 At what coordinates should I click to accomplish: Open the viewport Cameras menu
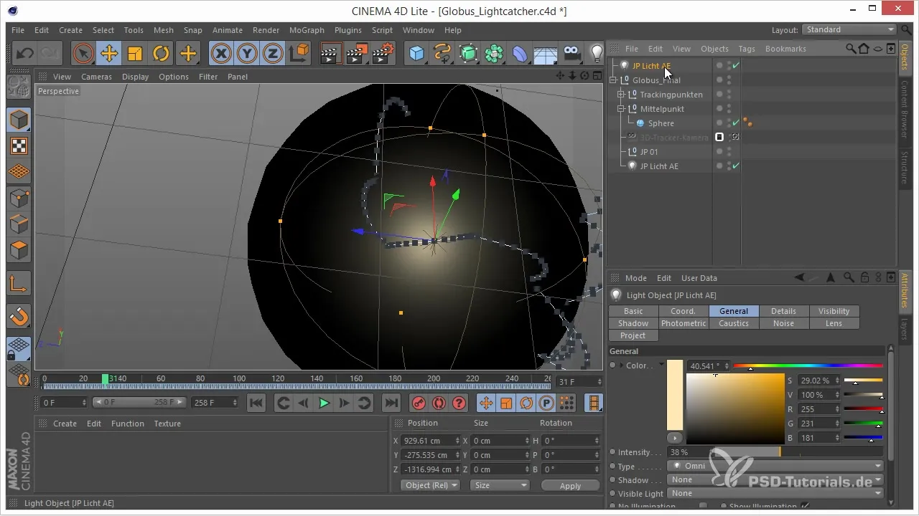[96, 77]
